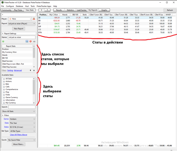The height and width of the screenshot is (151, 177).
Task: Expand the All Stats tree node
Action: (4, 79)
